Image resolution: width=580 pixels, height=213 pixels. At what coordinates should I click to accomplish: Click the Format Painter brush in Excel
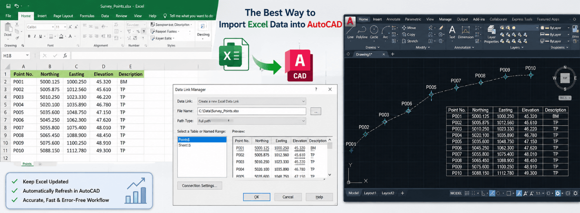click(18, 37)
